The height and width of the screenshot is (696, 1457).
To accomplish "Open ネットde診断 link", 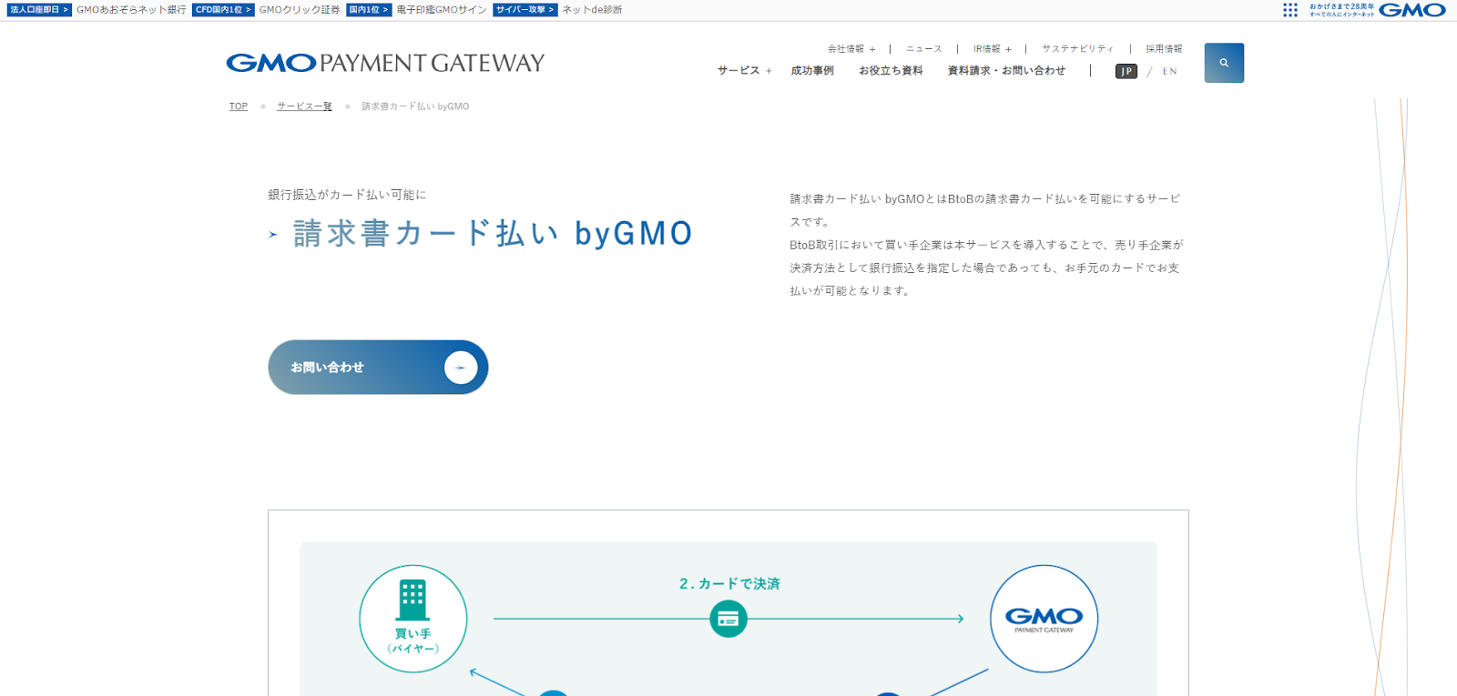I will (x=592, y=10).
